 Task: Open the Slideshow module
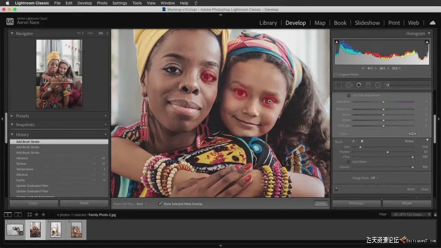click(x=367, y=23)
